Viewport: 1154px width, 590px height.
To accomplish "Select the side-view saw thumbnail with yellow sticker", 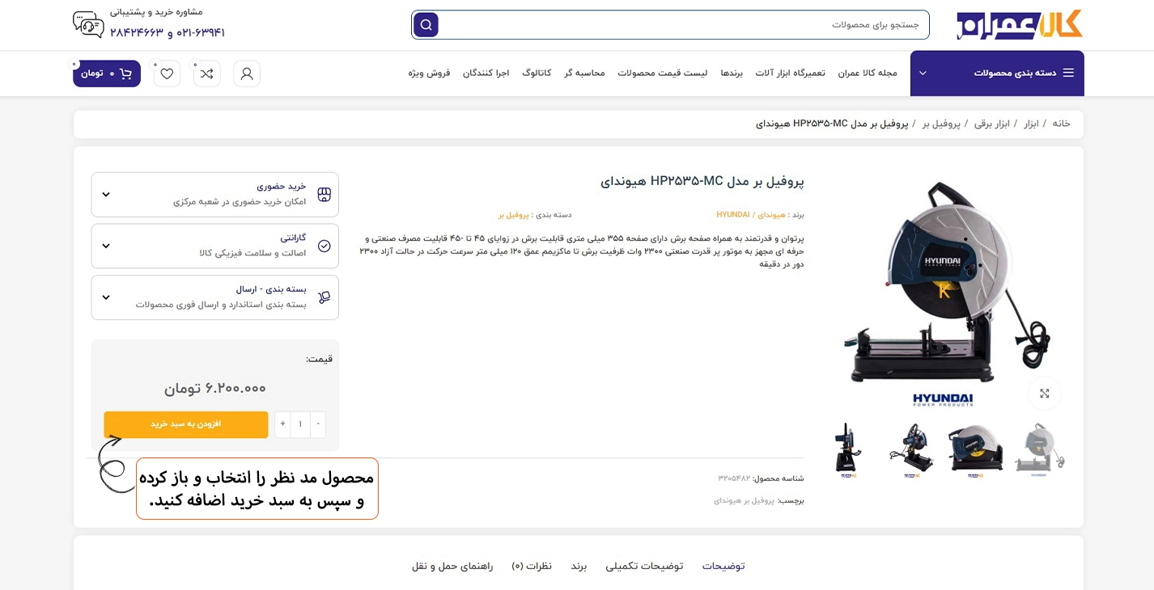I will tap(975, 449).
